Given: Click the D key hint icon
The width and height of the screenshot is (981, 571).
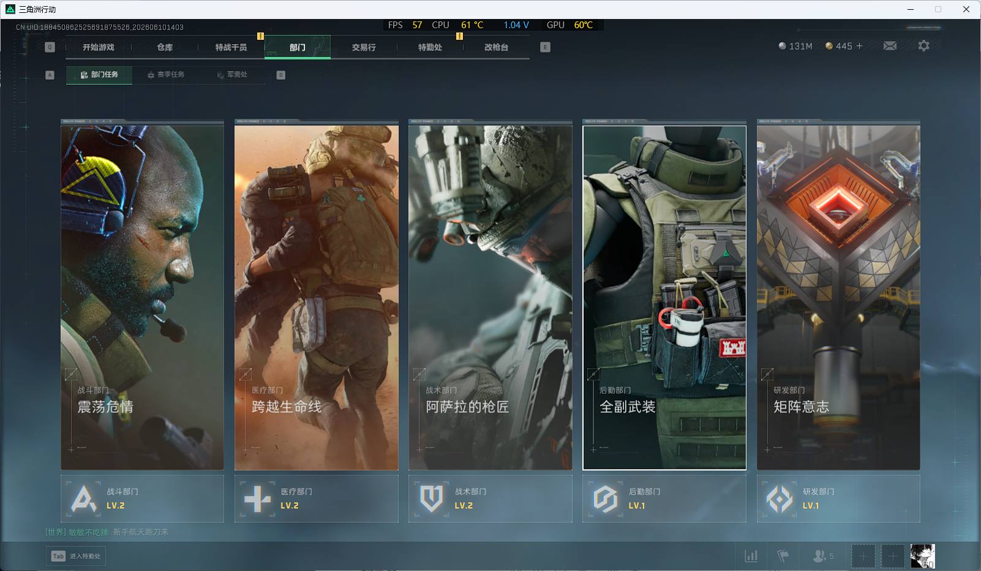Looking at the screenshot, I should [x=280, y=75].
